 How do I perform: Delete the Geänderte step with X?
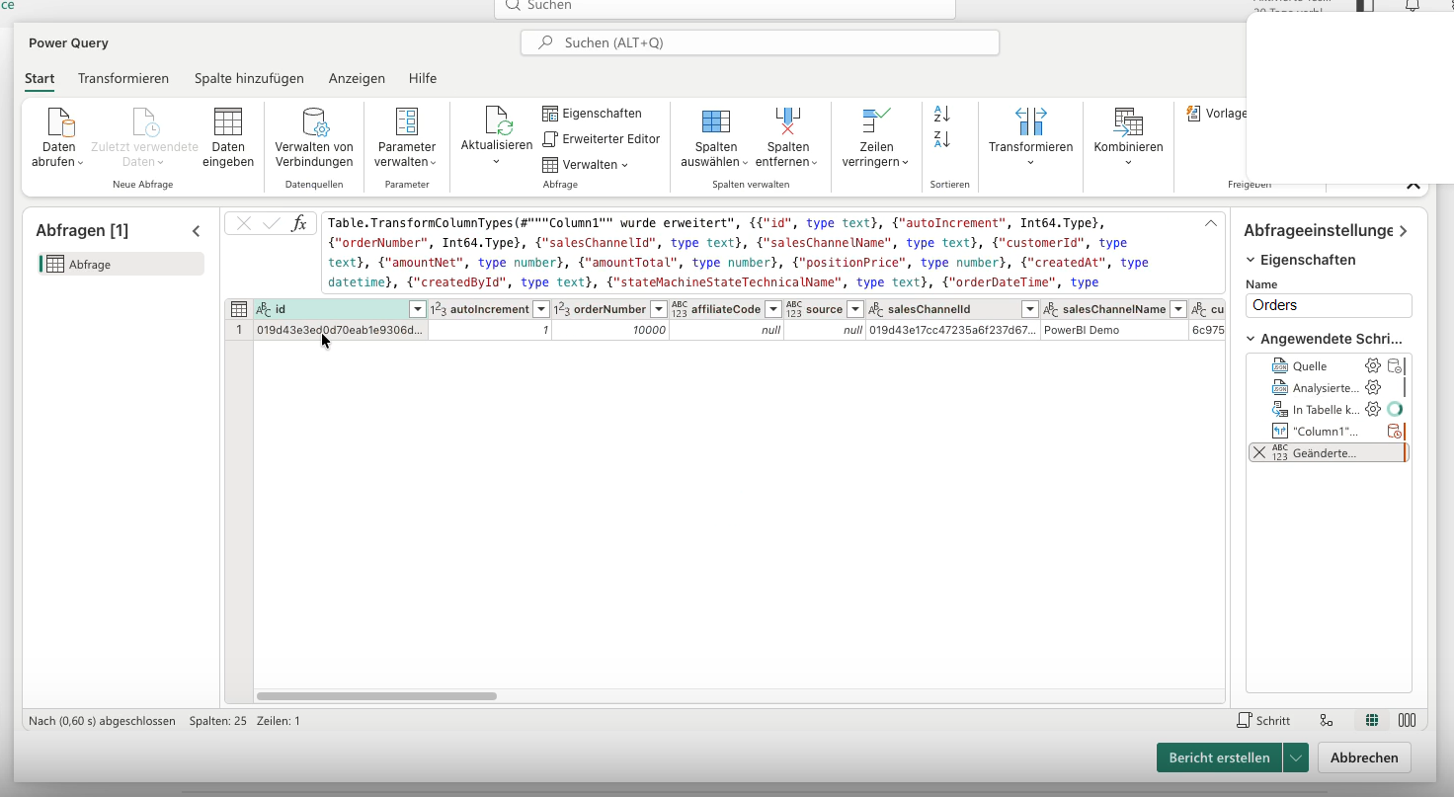click(x=1259, y=452)
